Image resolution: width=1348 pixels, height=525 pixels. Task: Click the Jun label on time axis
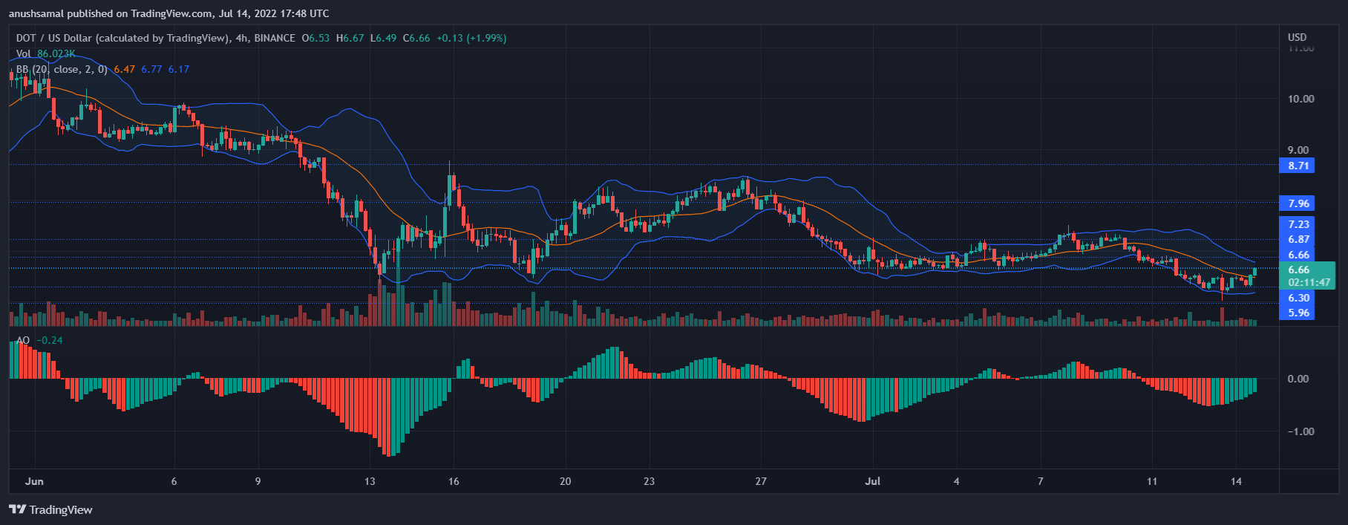34,481
